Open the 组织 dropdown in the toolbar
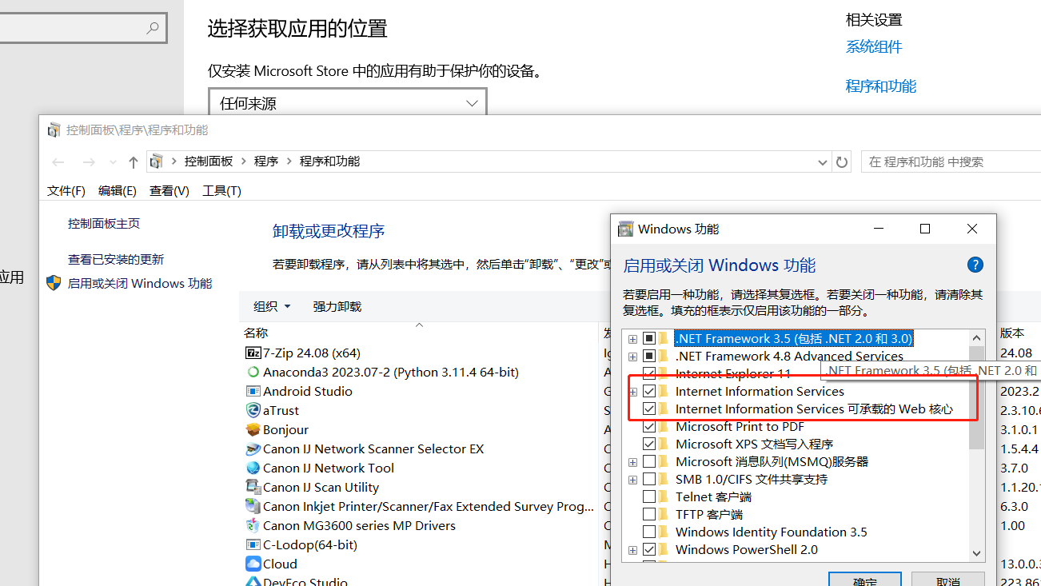Image resolution: width=1041 pixels, height=586 pixels. click(x=272, y=306)
